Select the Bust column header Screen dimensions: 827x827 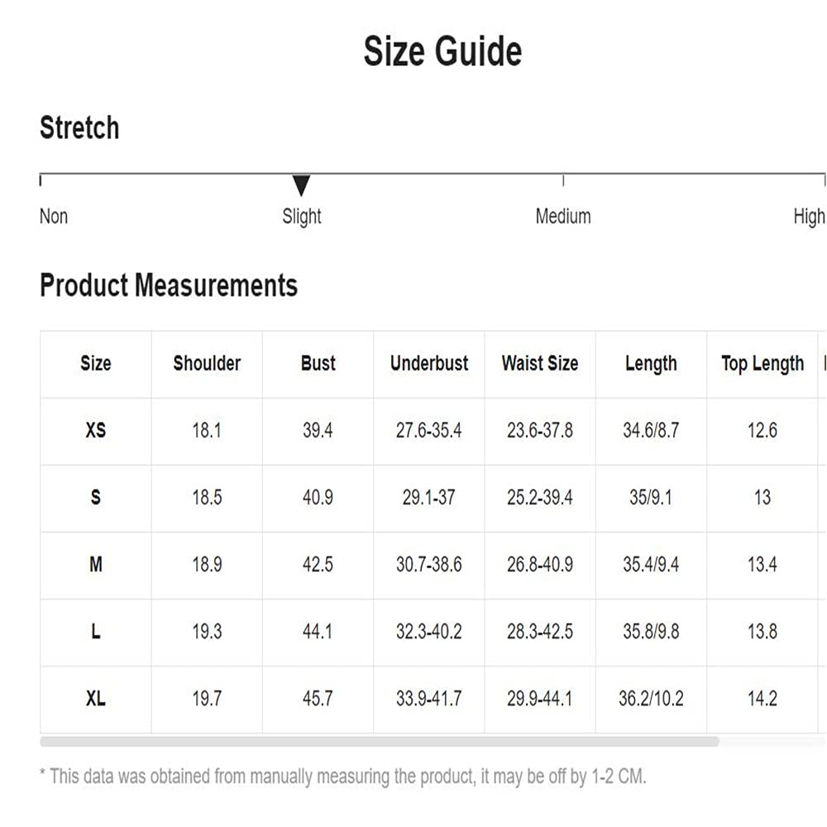pos(318,363)
